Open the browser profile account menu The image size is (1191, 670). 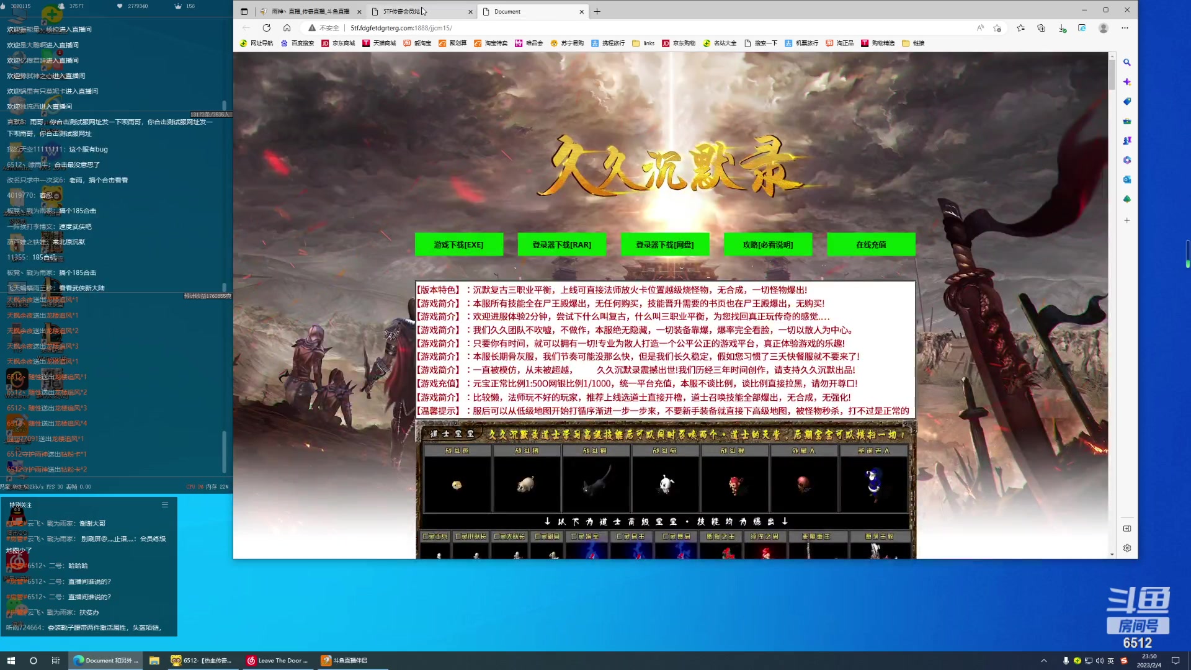point(1103,28)
